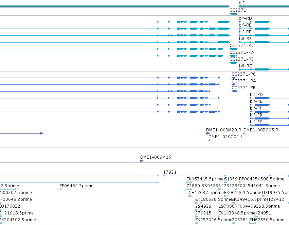The height and width of the screenshot is (225, 289).
Task: Select EST EP06464.3prime label
Action: (76, 186)
